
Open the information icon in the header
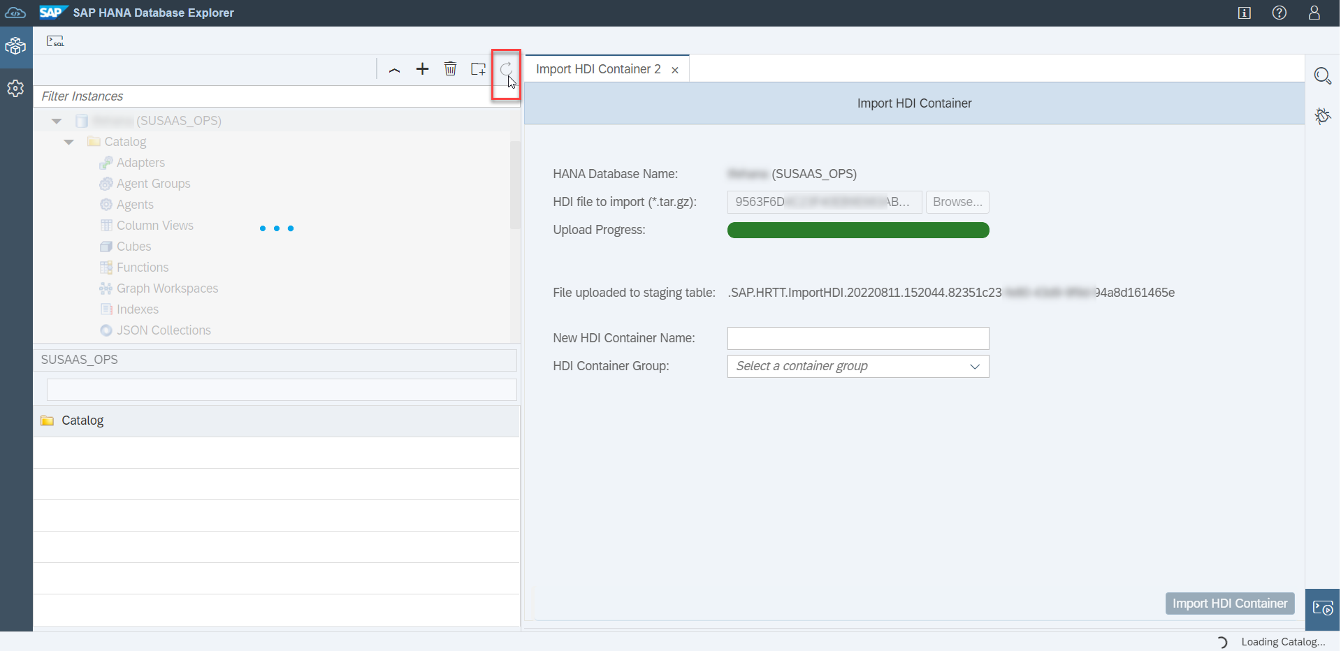(1245, 13)
